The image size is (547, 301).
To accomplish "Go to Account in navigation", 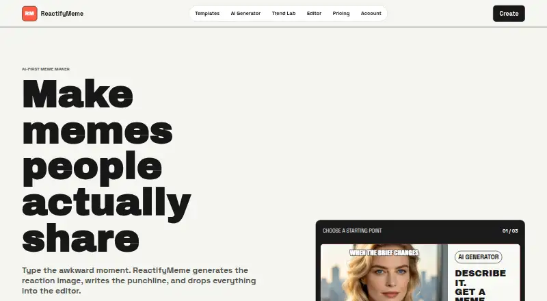I will (371, 14).
